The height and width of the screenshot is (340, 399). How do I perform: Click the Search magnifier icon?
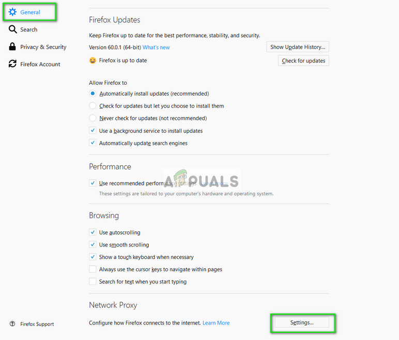12,29
